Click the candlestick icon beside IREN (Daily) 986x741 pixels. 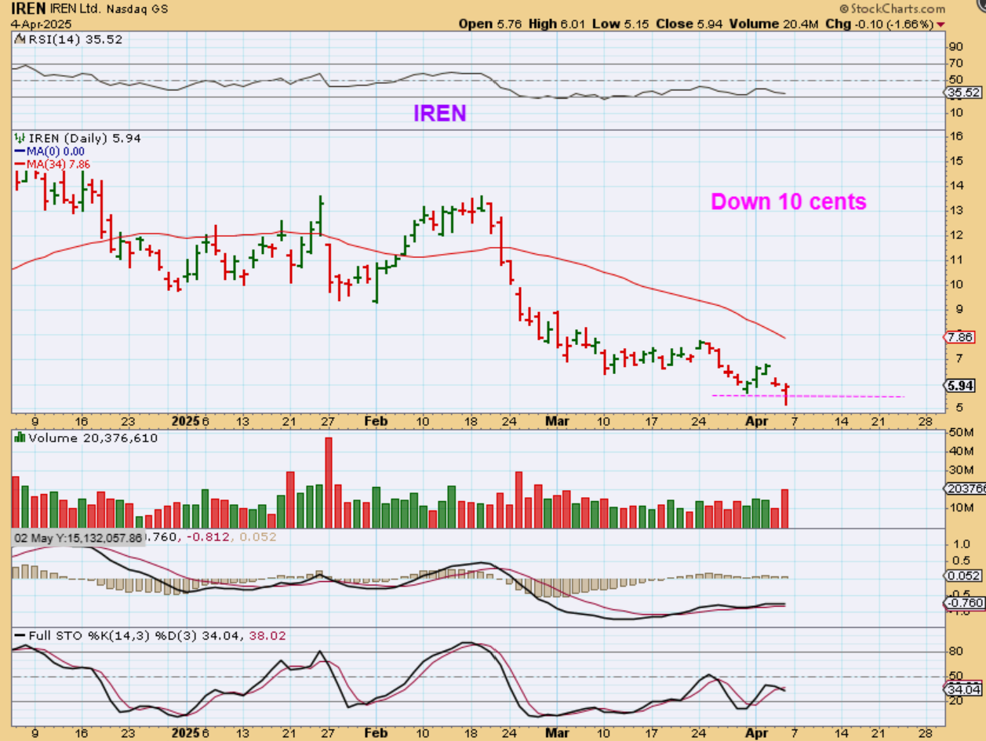click(20, 138)
